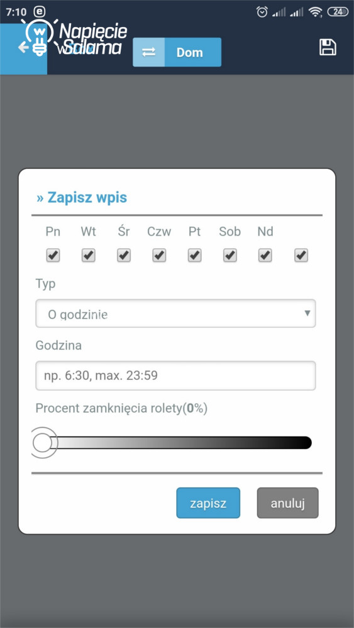Image resolution: width=354 pixels, height=628 pixels.
Task: Tap the back arrow icon
Action: pos(23,48)
